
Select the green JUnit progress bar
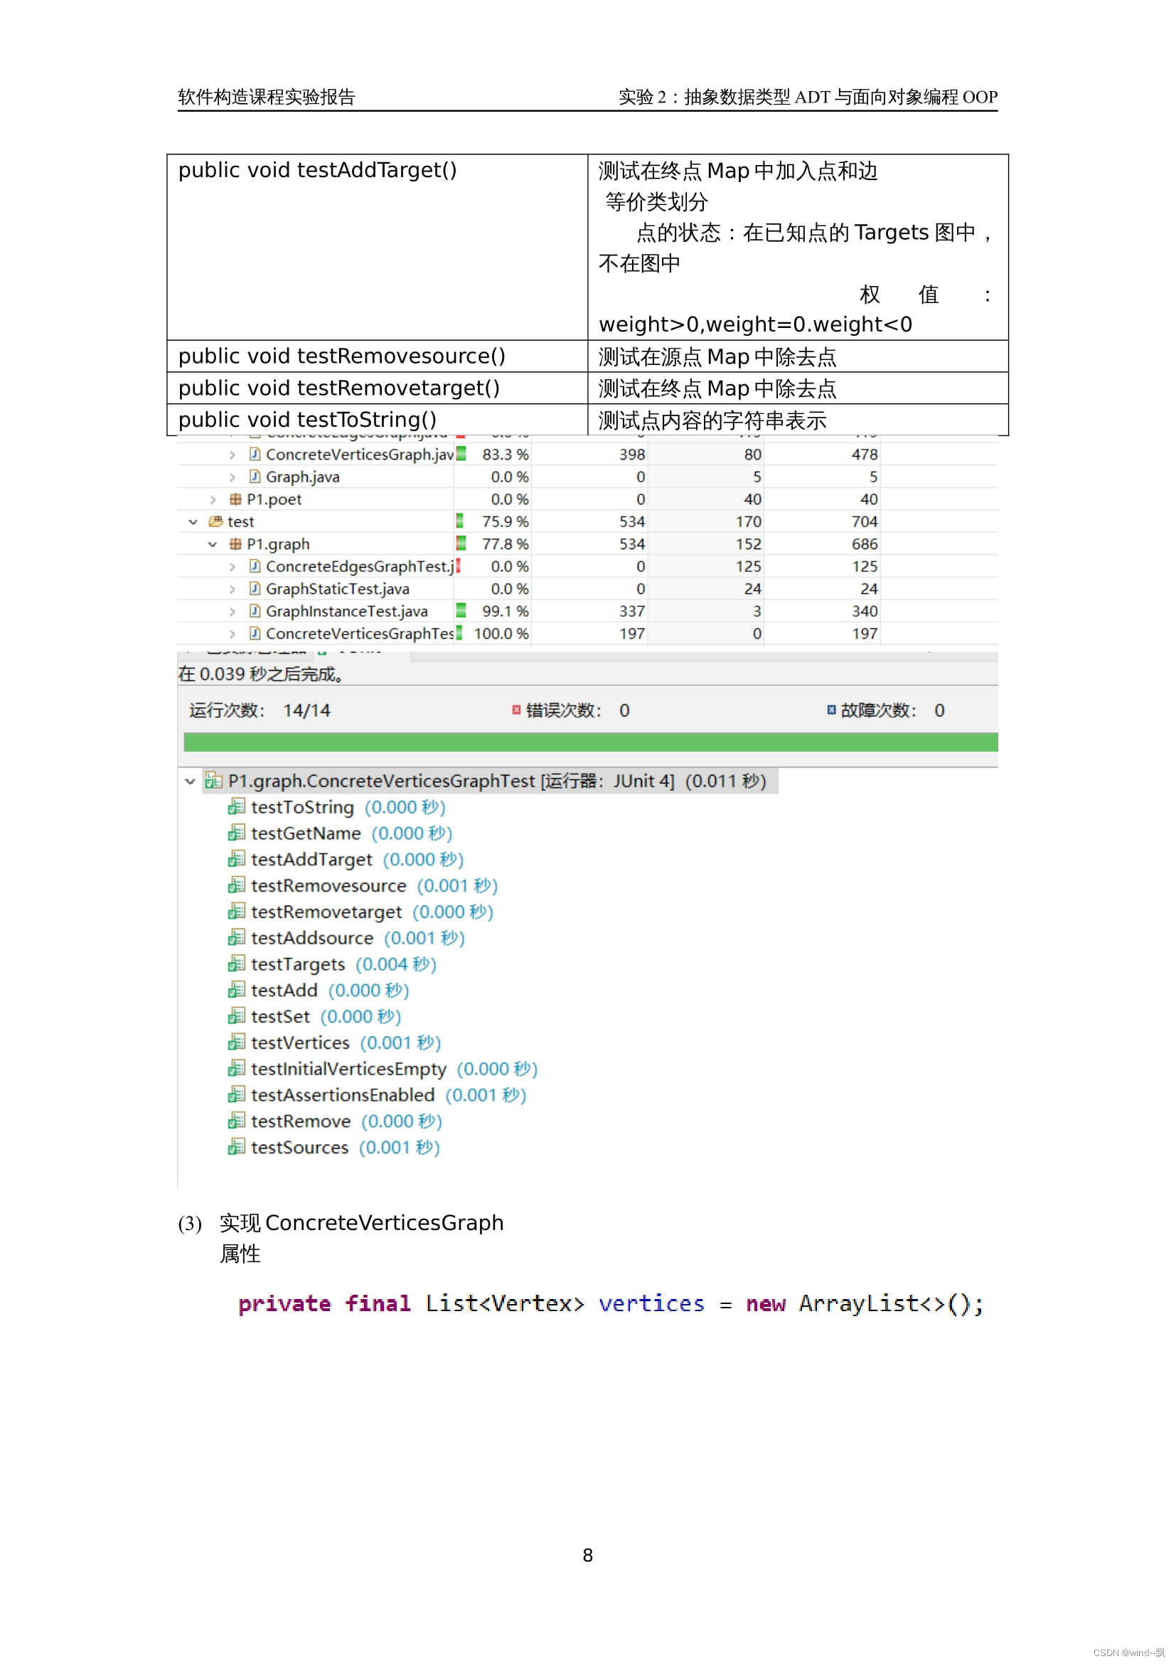point(591,743)
